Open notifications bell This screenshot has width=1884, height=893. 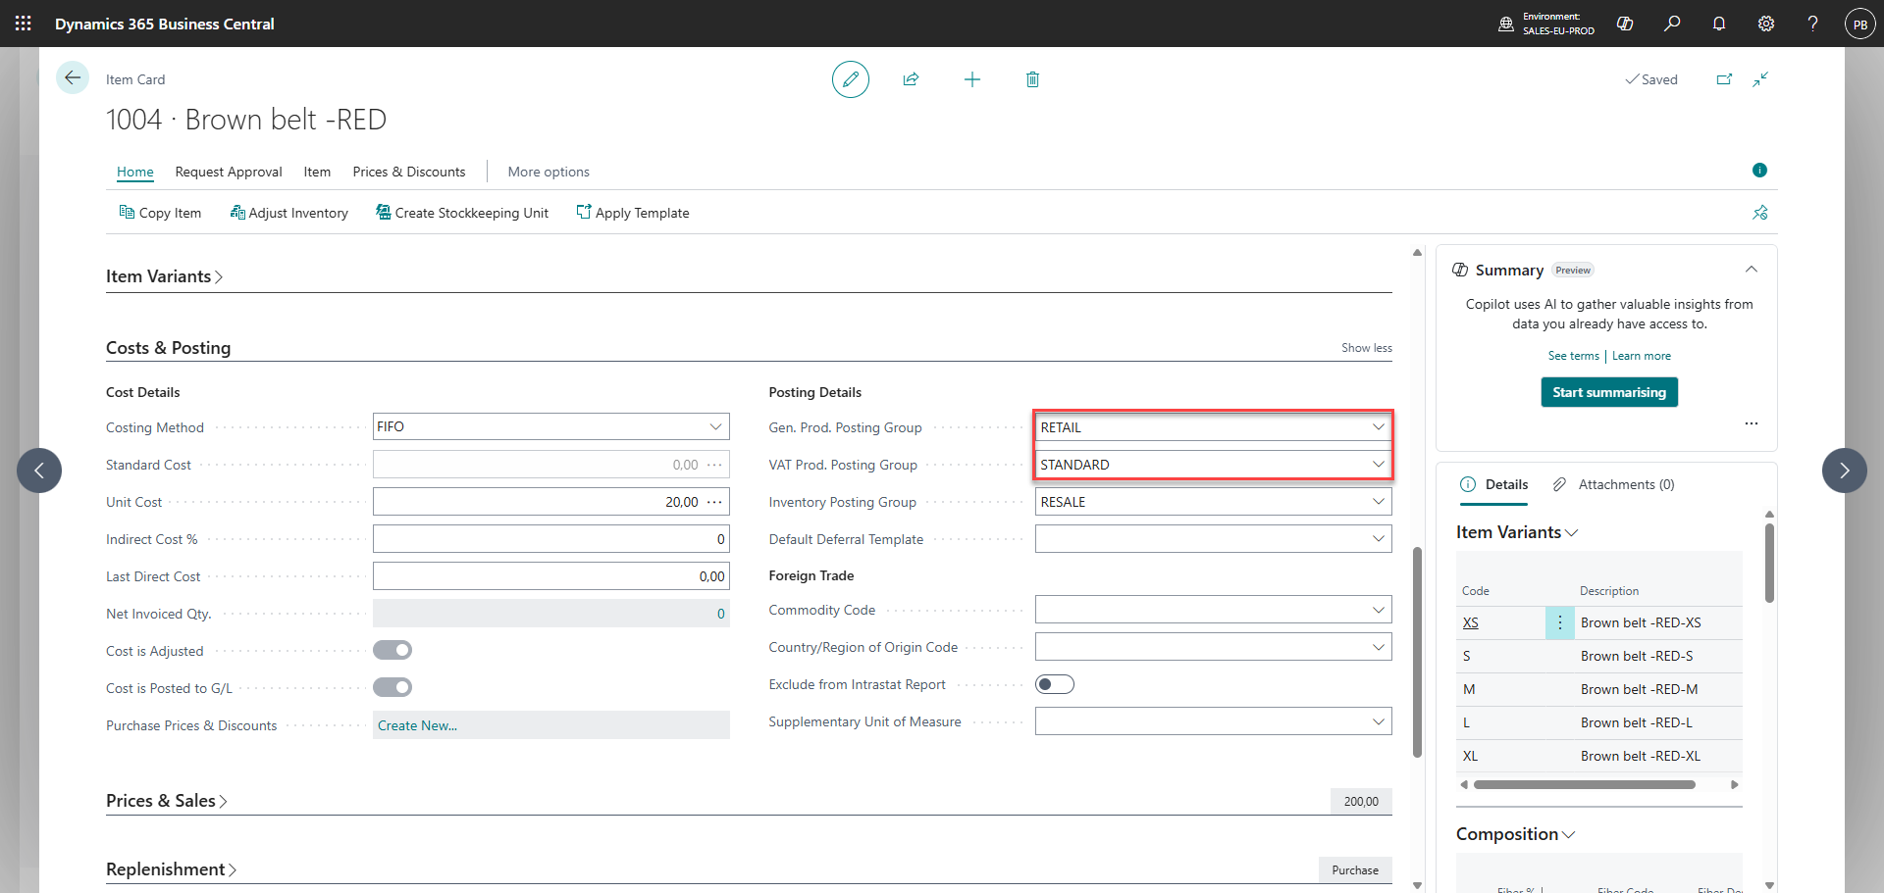coord(1719,24)
